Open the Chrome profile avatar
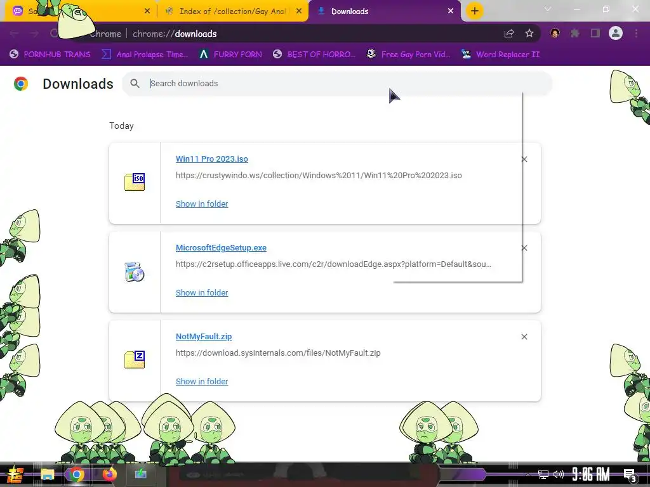 click(616, 33)
